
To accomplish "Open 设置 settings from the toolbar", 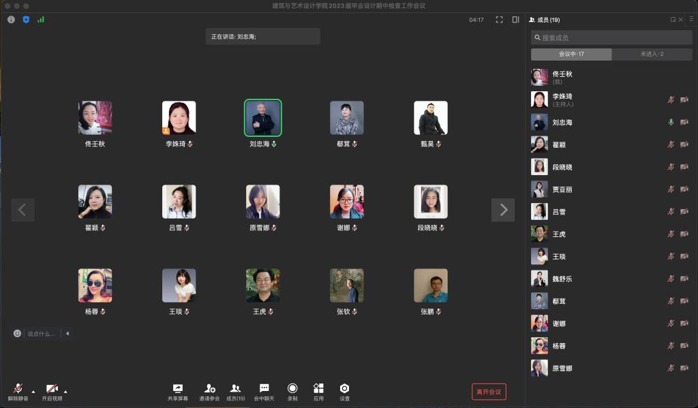I will pos(344,388).
